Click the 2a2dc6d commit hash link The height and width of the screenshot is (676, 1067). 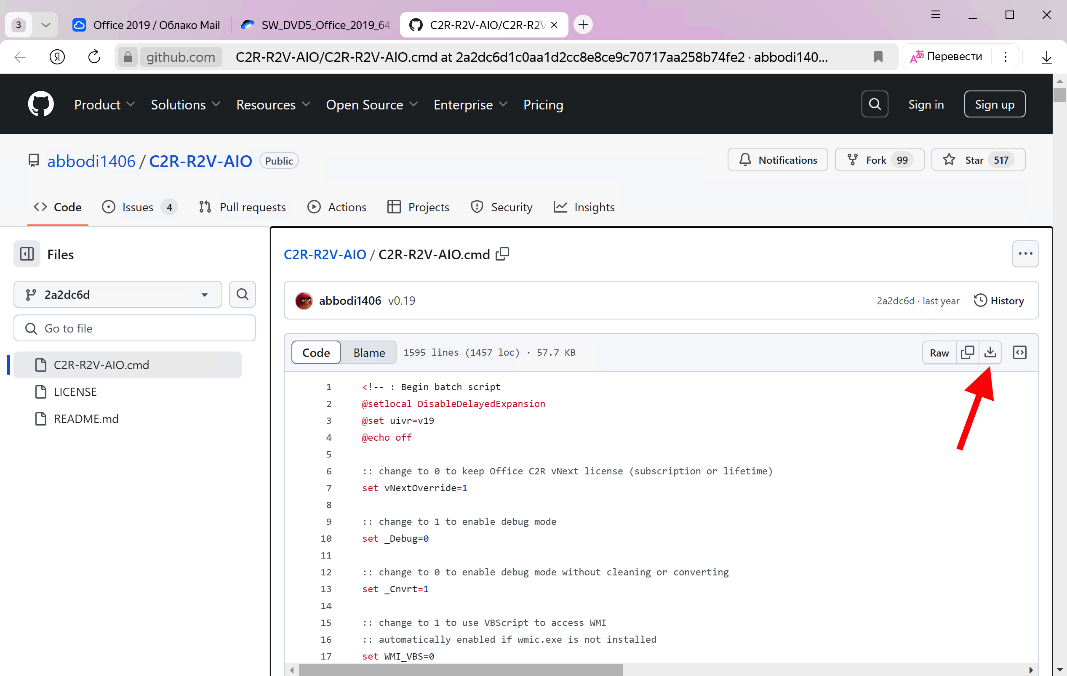point(895,301)
